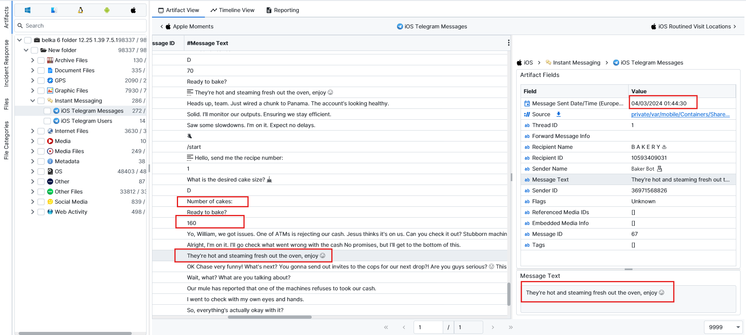Viewport: 746px width, 335px height.
Task: Open the Reporting tab
Action: pyautogui.click(x=283, y=10)
